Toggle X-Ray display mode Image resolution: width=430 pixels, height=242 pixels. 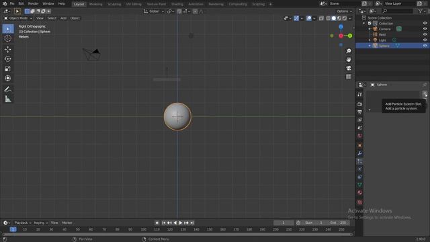(321, 18)
